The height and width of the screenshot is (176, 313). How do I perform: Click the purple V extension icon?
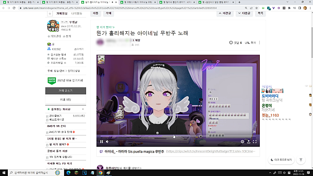(x=273, y=8)
